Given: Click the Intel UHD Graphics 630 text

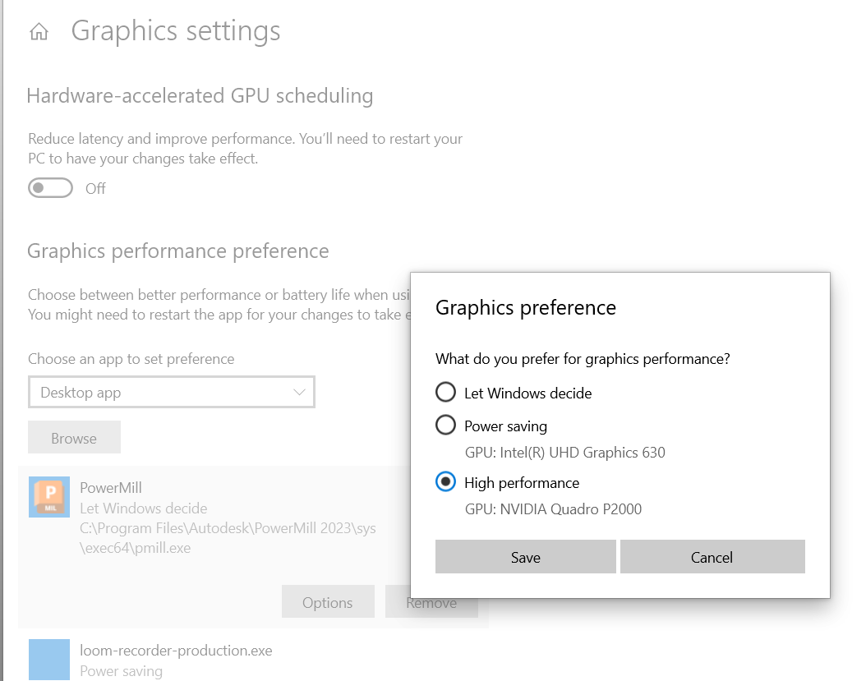Looking at the screenshot, I should pyautogui.click(x=564, y=453).
